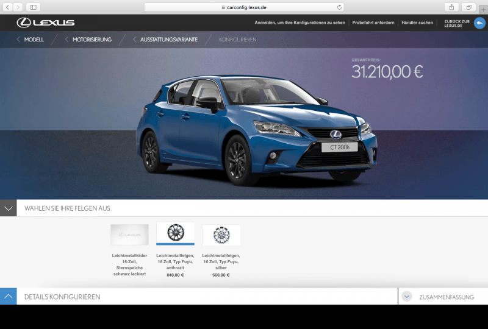
Task: Select the Konfigurieren step
Action: pos(237,40)
